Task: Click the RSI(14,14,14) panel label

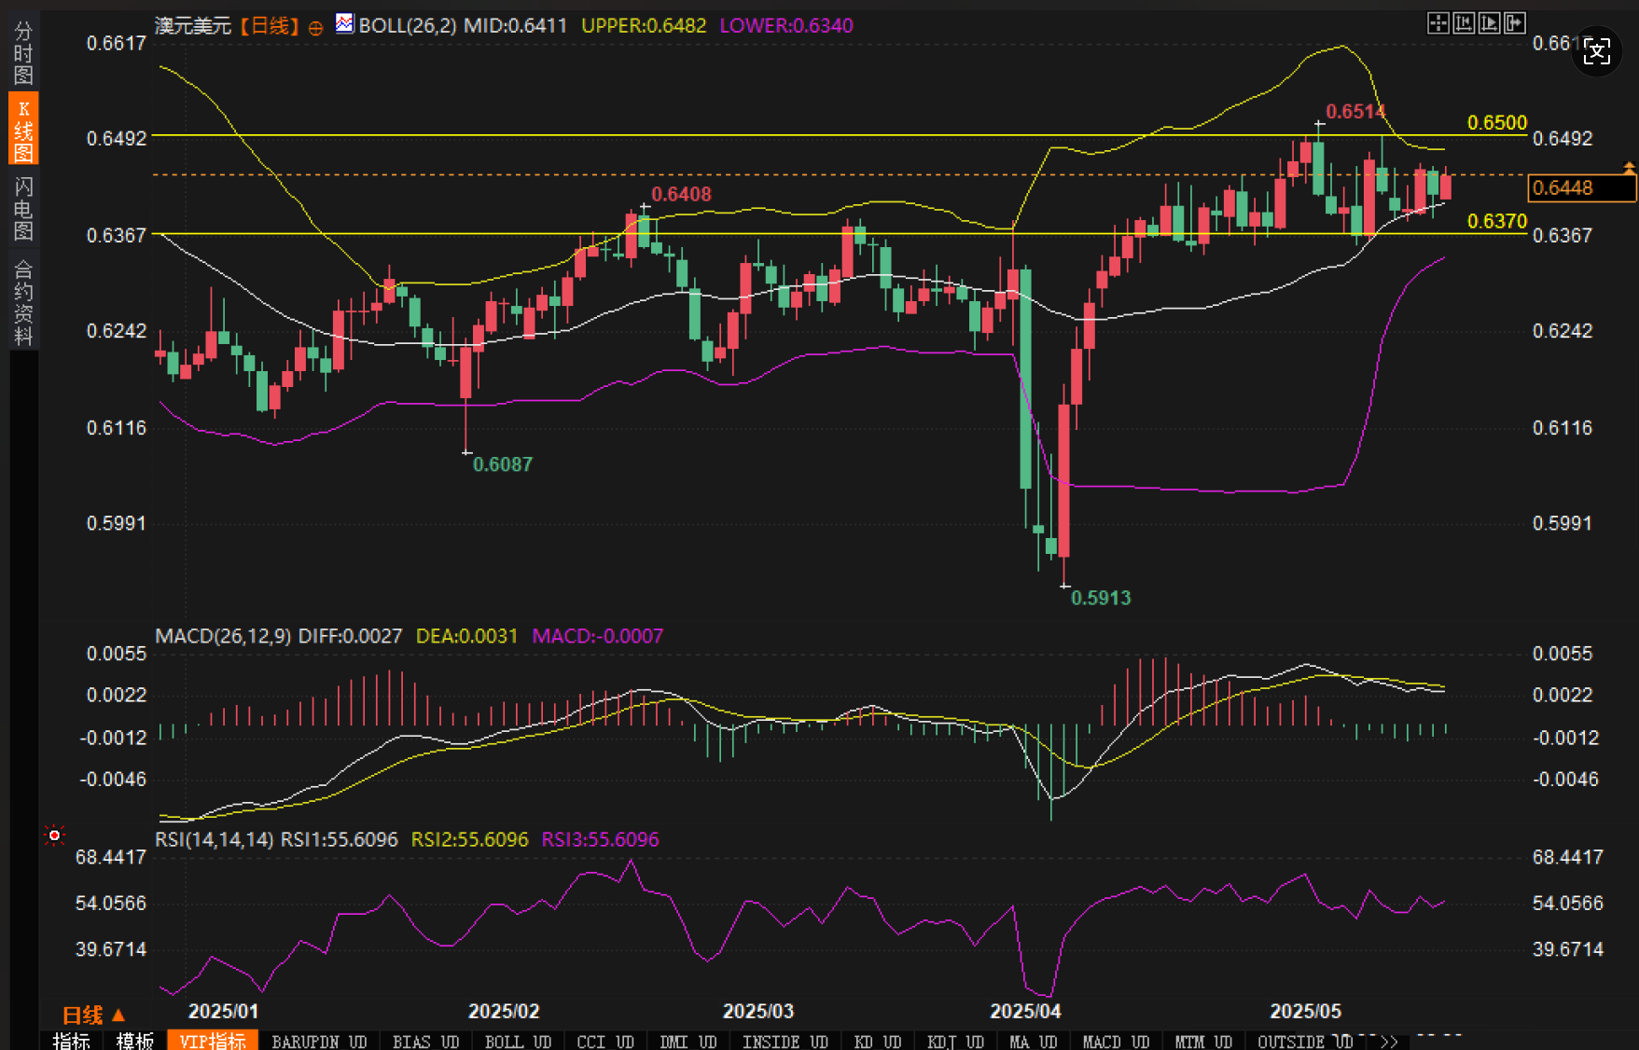Action: coord(215,839)
